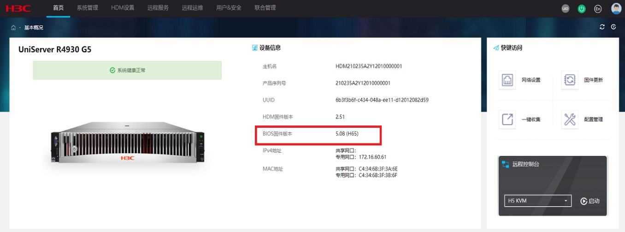Click the help icon beside refresh
The height and width of the screenshot is (232, 625).
(613, 27)
